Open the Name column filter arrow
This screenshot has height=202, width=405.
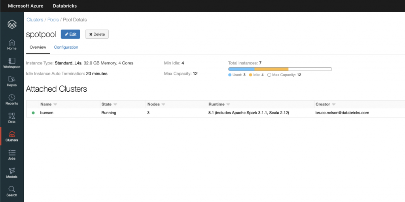(55, 104)
